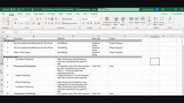Decrease font size with smaller A icon
Screen dimensions: 184x103
[x=41, y=19]
